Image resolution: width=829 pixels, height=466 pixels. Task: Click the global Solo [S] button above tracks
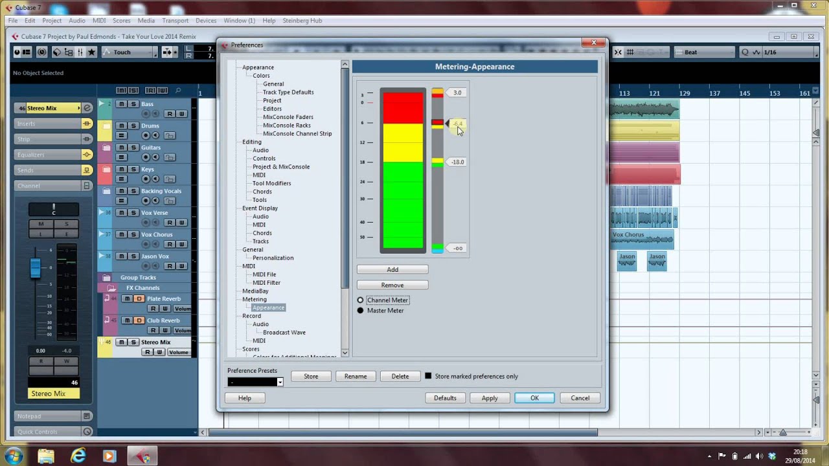tap(133, 91)
